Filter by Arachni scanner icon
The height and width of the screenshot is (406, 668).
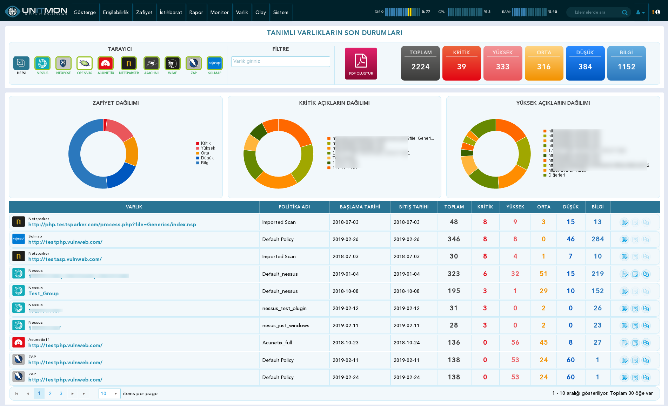pos(151,63)
